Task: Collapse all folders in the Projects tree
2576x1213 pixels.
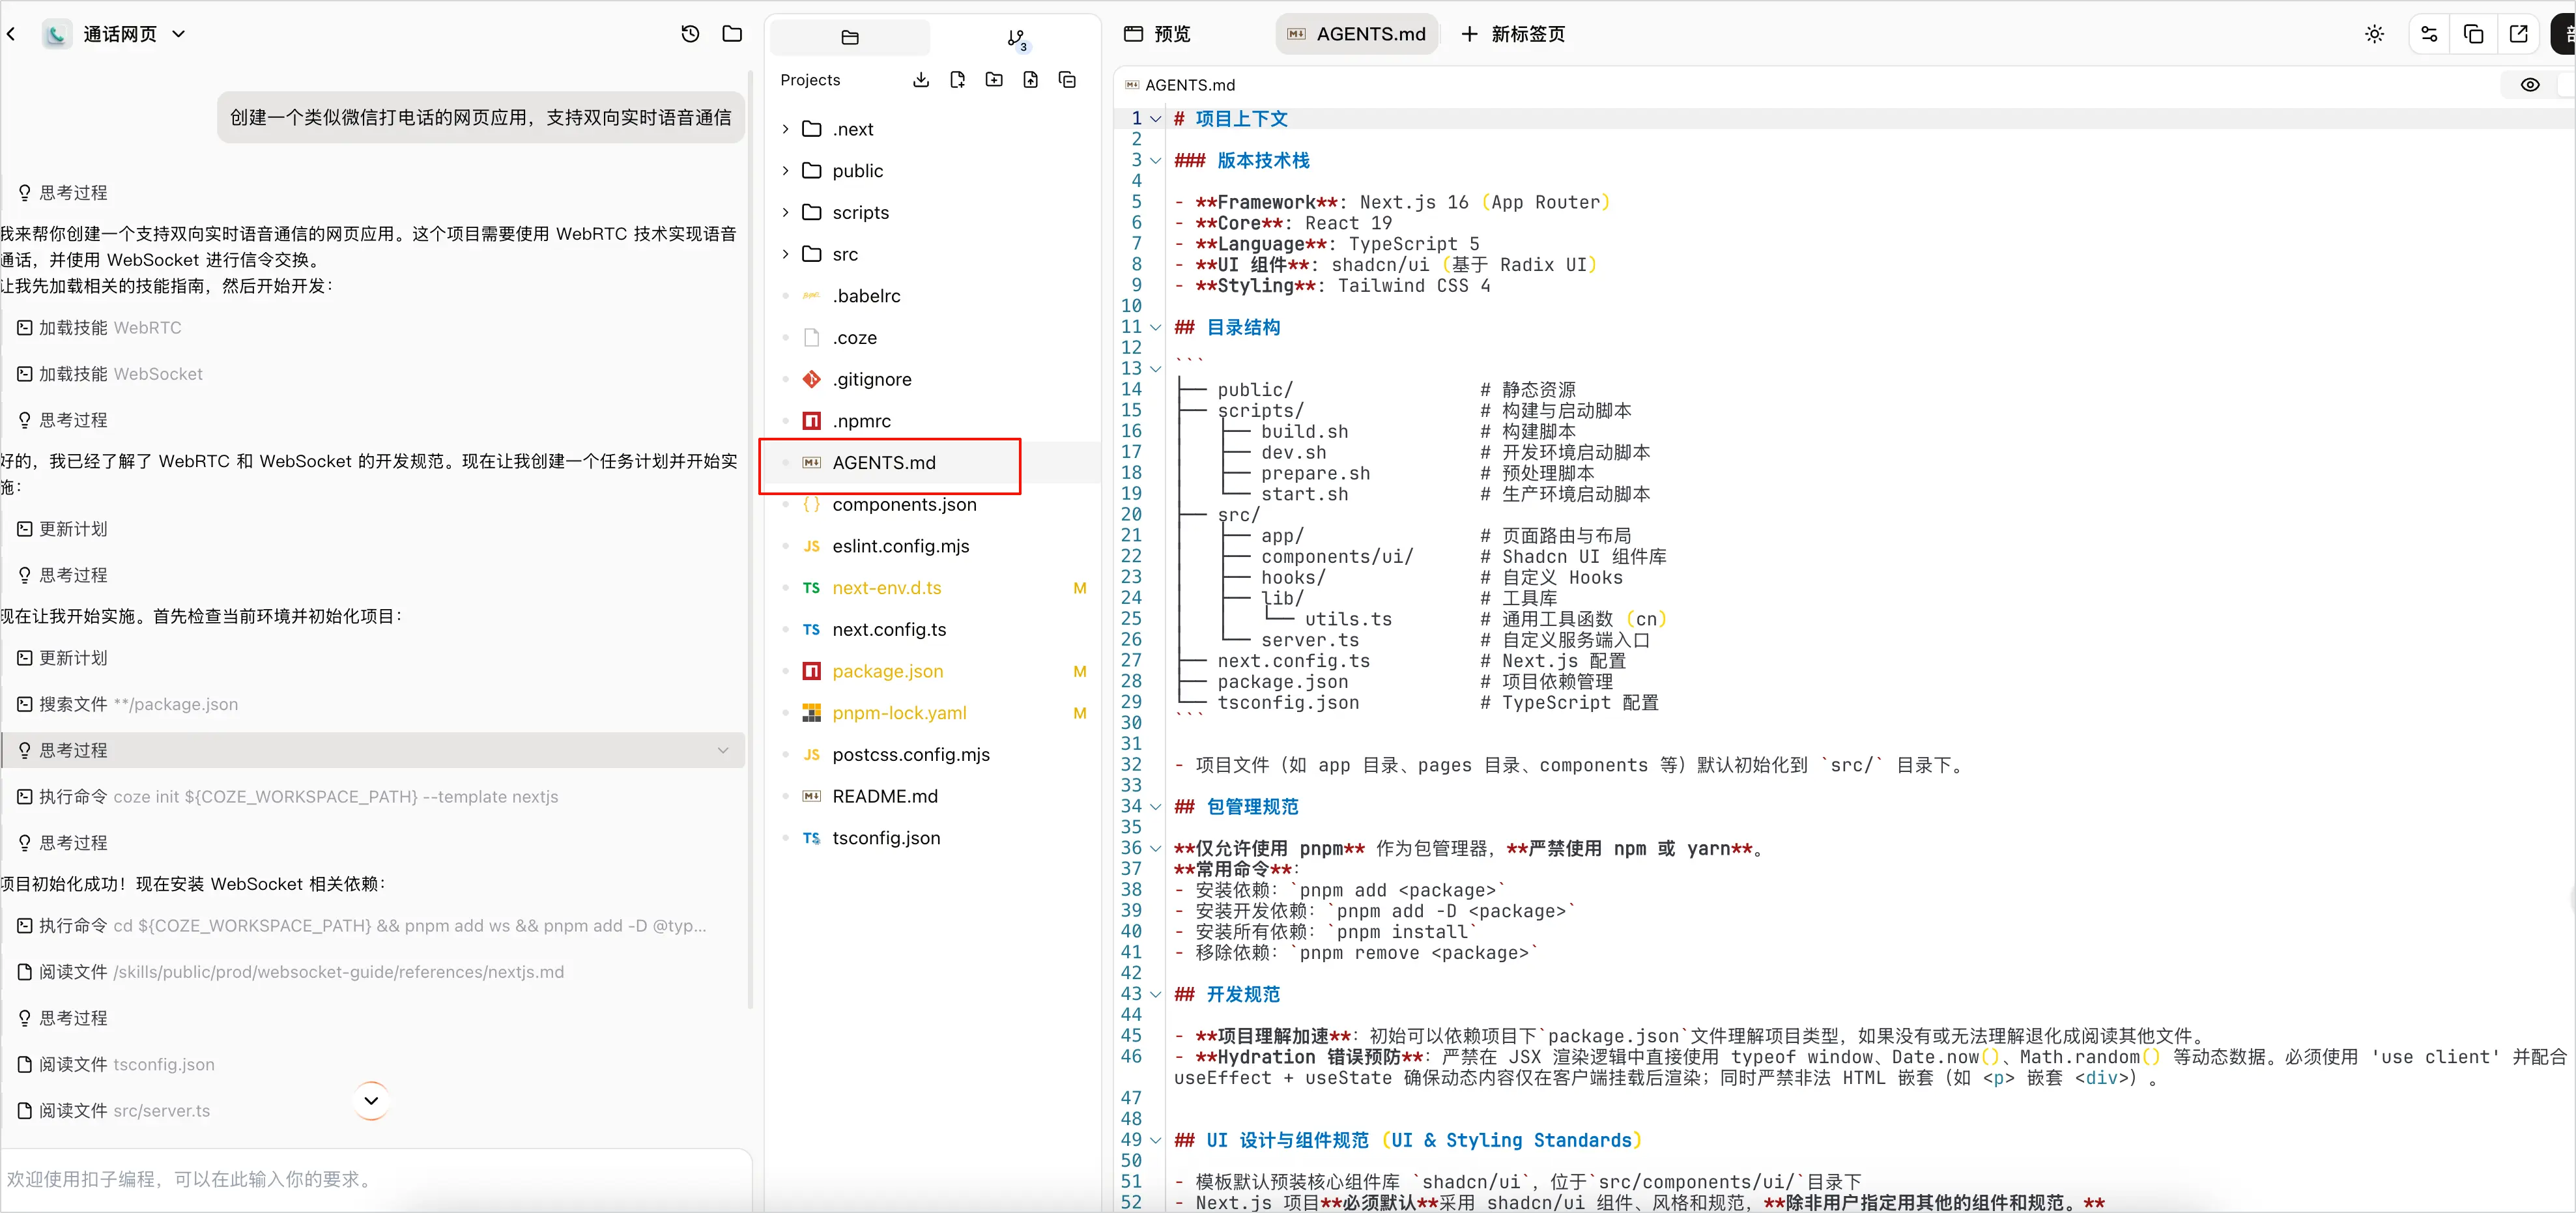Action: [x=1067, y=80]
